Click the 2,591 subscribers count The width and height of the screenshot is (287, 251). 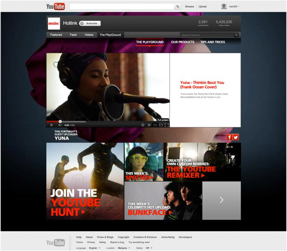click(x=203, y=23)
